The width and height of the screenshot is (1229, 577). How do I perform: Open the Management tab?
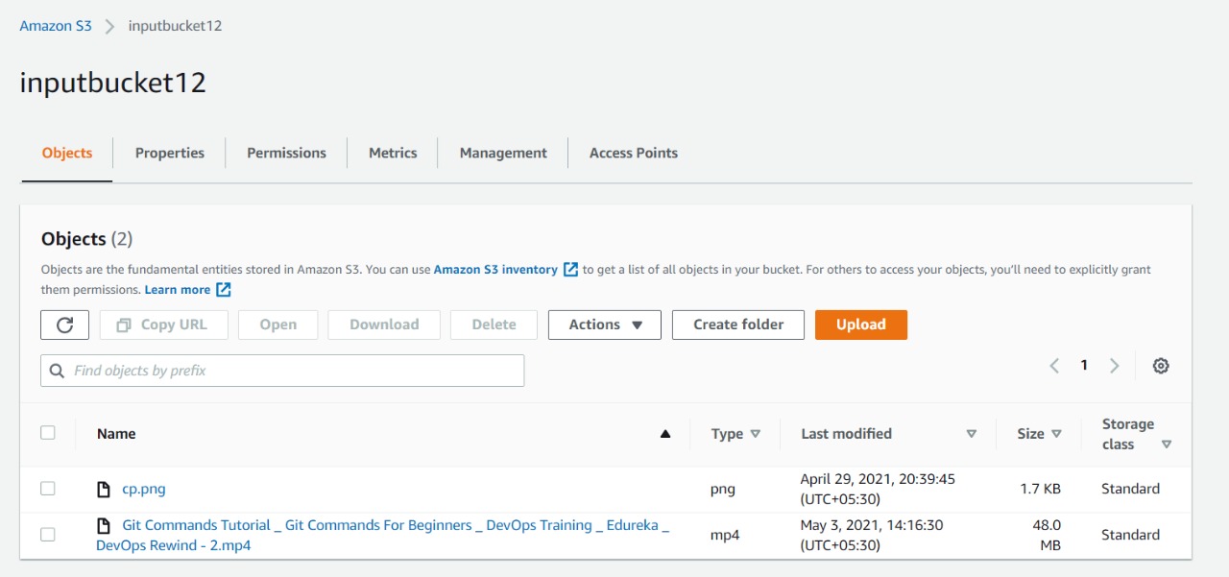point(503,153)
